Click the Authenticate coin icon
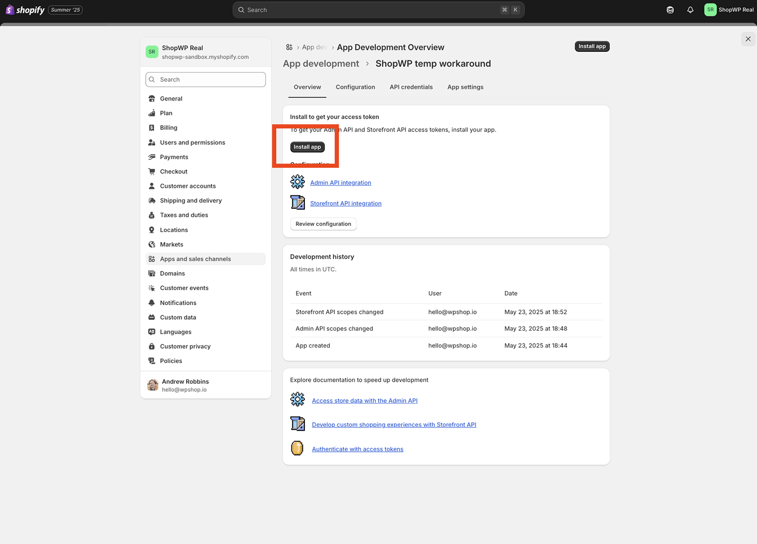Image resolution: width=757 pixels, height=544 pixels. (x=297, y=448)
